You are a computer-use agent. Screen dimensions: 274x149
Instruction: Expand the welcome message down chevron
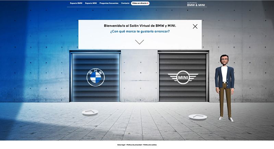(139, 42)
